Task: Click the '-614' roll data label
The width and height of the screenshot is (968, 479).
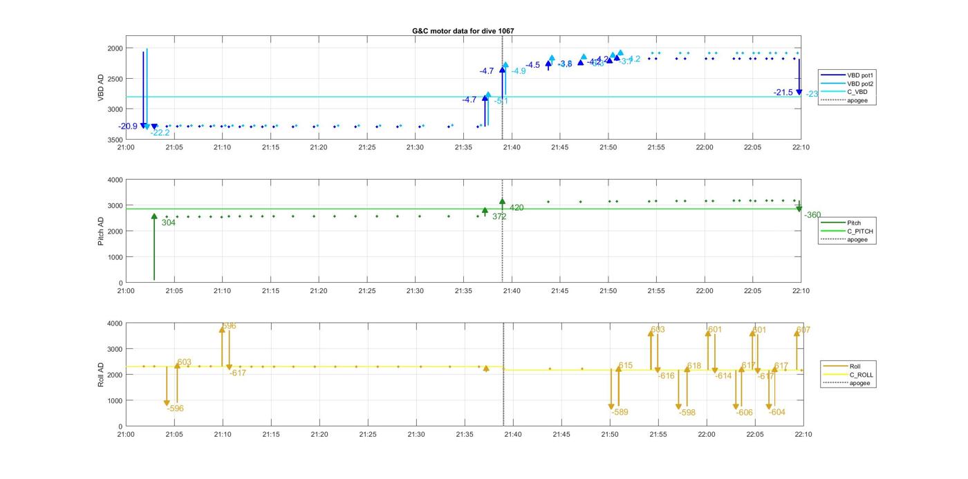Action: (x=723, y=376)
